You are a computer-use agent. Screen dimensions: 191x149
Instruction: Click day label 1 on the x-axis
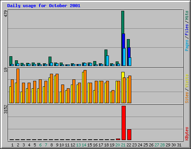coord(12,145)
